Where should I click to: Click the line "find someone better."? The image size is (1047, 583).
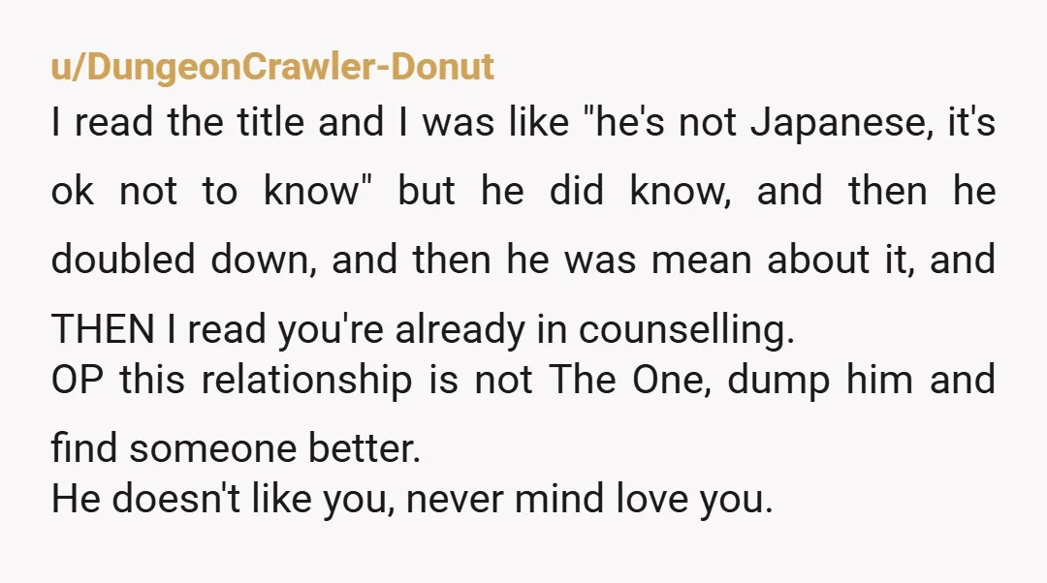(x=236, y=447)
